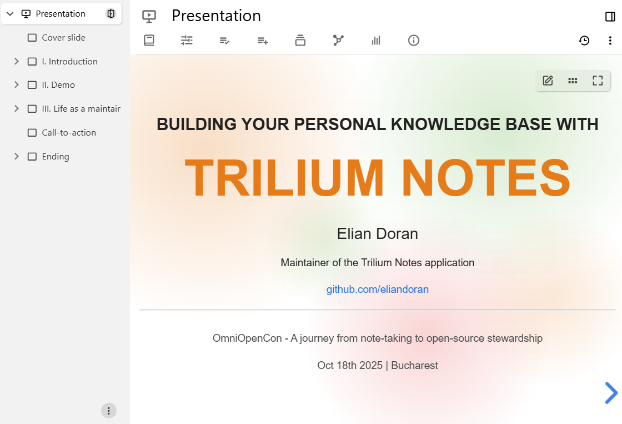
Task: Expand the I. Introduction tree node
Action: coord(17,62)
